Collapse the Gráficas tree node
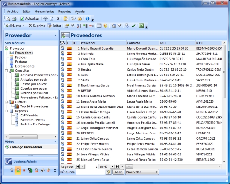Image resolution: width=230 pixels, height=184 pixels. click(x=6, y=101)
